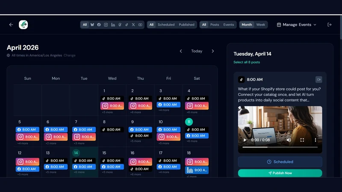Open April 16 Instagram post
Viewport: 342px width, 192px height.
point(140,162)
